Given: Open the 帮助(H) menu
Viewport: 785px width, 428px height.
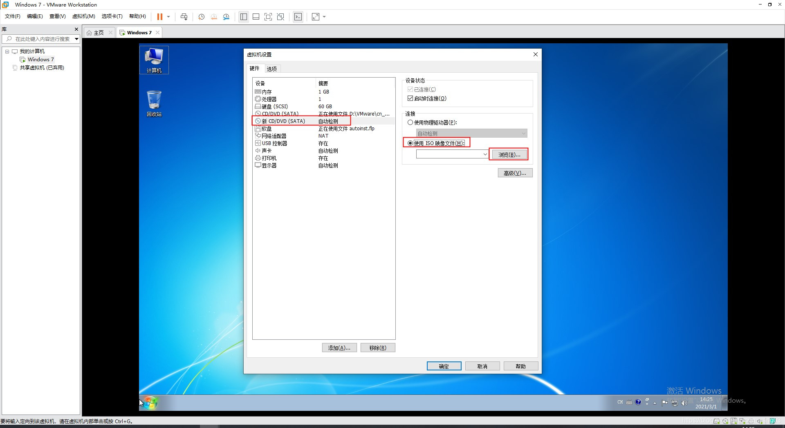Looking at the screenshot, I should pyautogui.click(x=137, y=16).
